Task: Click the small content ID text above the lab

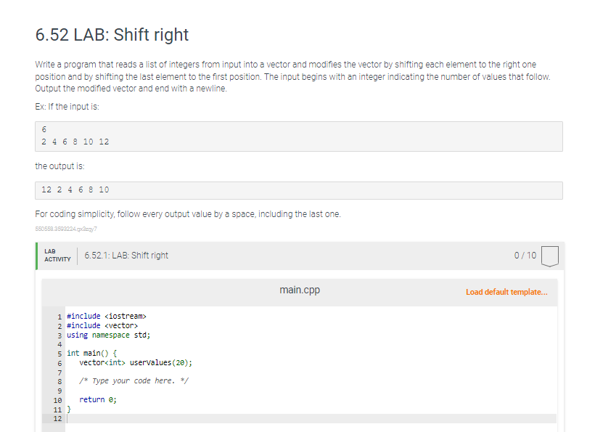Action: pos(65,230)
